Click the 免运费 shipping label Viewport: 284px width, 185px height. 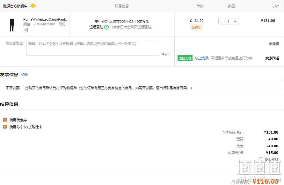click(x=274, y=44)
